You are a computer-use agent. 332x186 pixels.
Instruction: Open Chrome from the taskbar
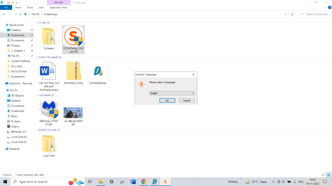pyautogui.click(x=144, y=182)
